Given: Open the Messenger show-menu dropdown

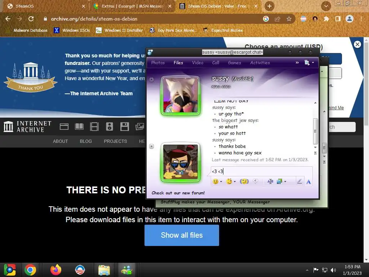Looking at the screenshot, I should pyautogui.click(x=310, y=63).
